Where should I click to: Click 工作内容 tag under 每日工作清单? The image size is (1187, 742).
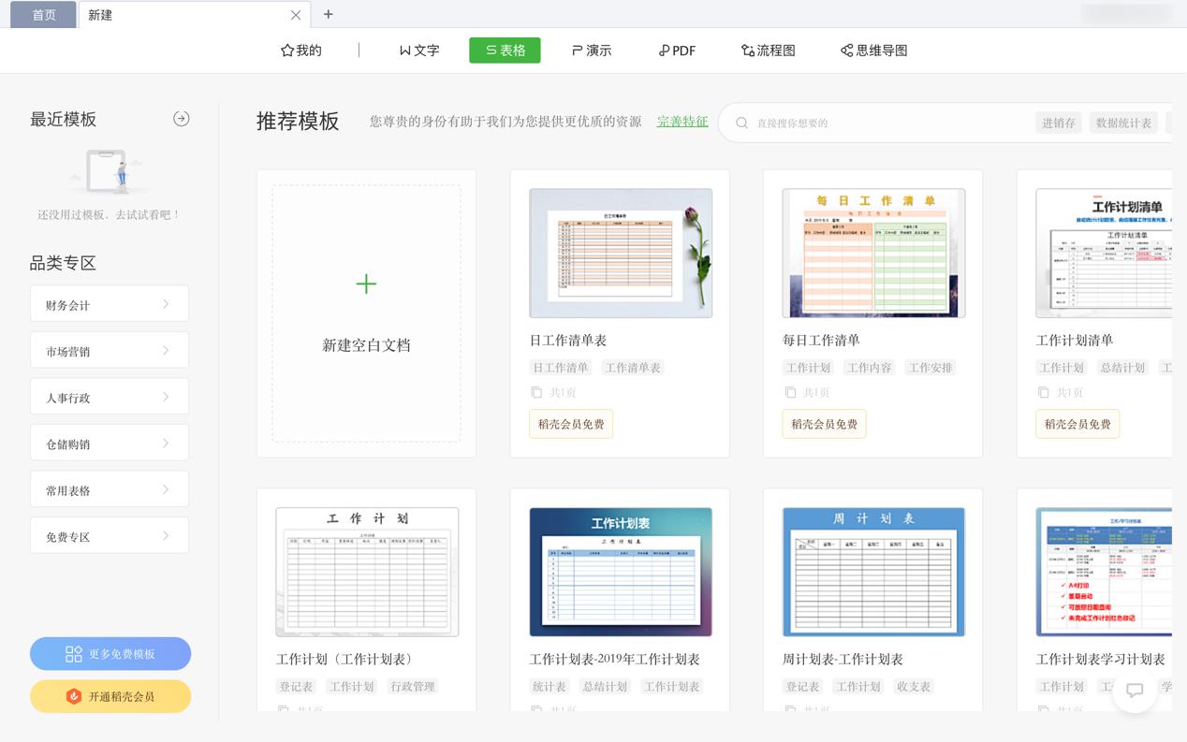pyautogui.click(x=870, y=368)
